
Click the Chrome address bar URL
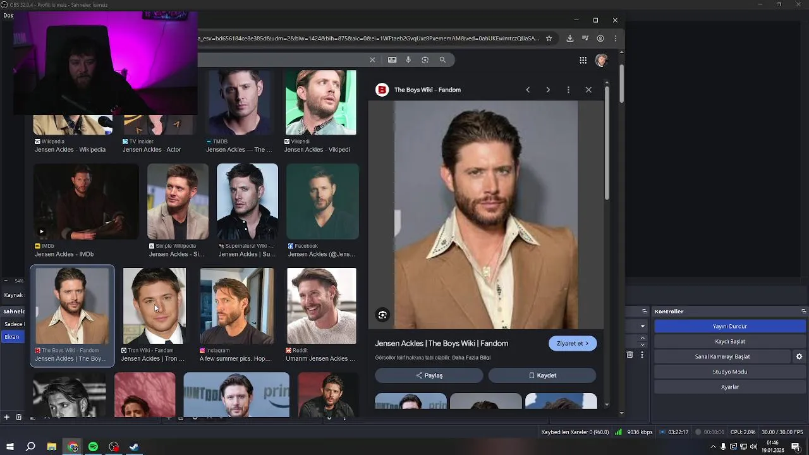tap(369, 39)
